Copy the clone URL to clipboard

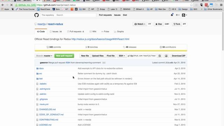(x=160, y=56)
